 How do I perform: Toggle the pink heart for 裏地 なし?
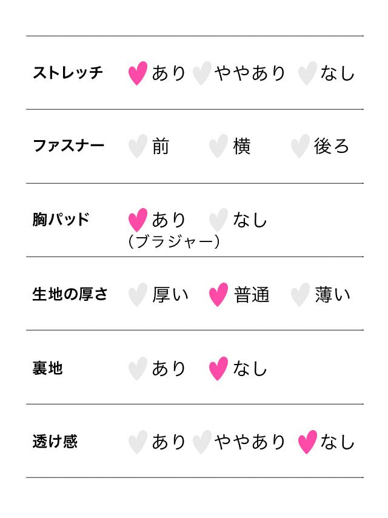click(x=218, y=369)
